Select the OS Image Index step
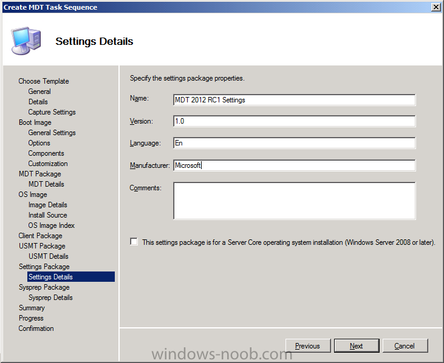Image resolution: width=444 pixels, height=363 pixels. tap(51, 225)
